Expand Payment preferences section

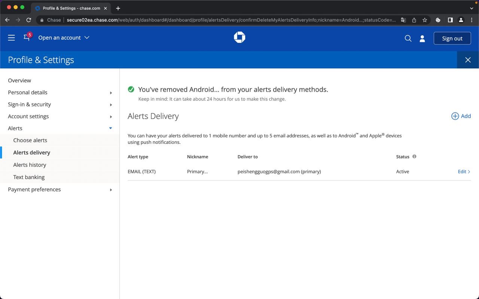60,189
